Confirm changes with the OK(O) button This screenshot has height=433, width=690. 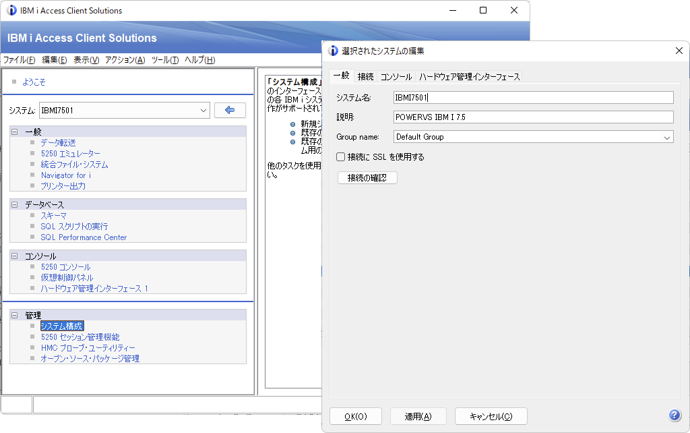356,415
